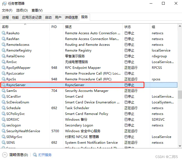This screenshot has height=161, width=182.
Task: Click the 打开服务 link
Action: [x=45, y=155]
